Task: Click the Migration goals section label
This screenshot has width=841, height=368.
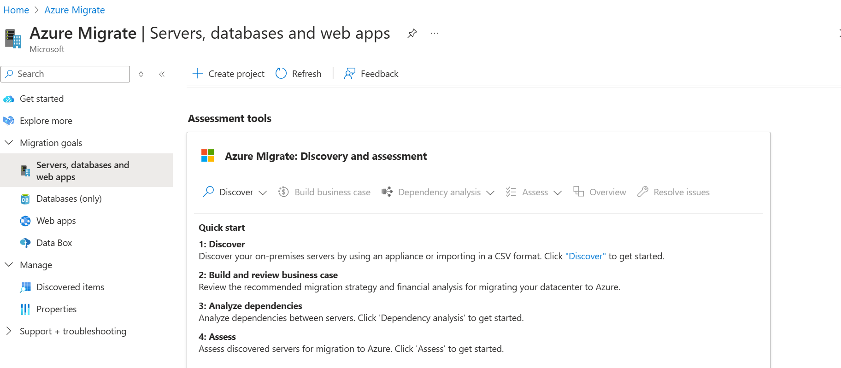Action: [x=51, y=143]
